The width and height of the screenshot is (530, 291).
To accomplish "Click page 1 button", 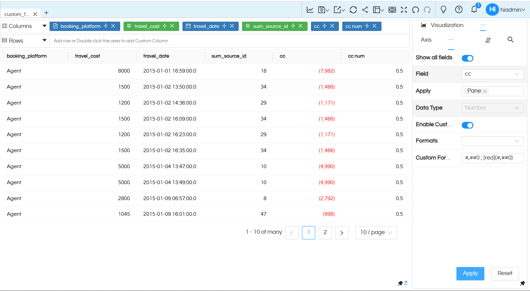I will click(309, 232).
